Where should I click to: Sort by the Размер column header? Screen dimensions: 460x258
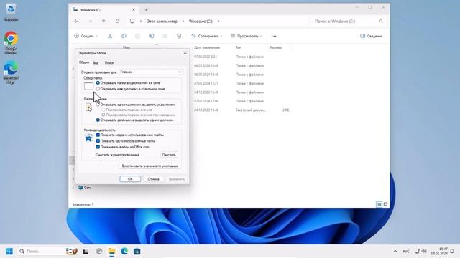tap(276, 47)
